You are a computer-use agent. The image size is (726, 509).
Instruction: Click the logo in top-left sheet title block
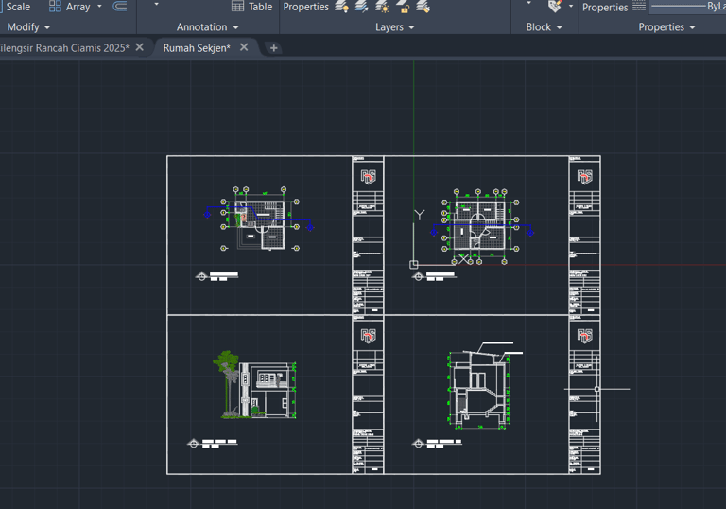[x=368, y=177]
